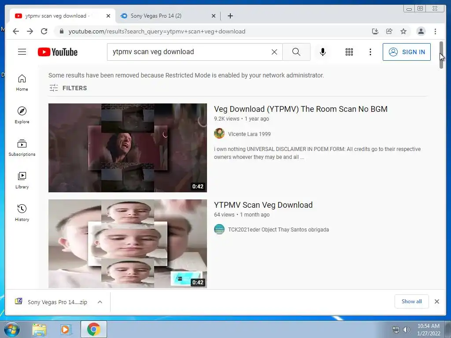The height and width of the screenshot is (338, 451).
Task: Open the Chrome three-dot menu
Action: (x=435, y=31)
